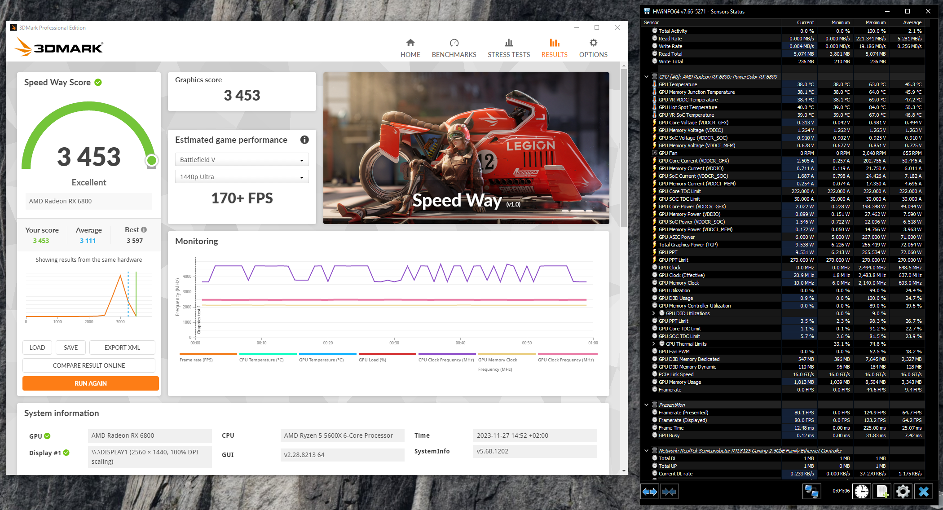Collapse the GPU [#0] AMD Radeon sensor group
This screenshot has height=510, width=943.
pyautogui.click(x=647, y=77)
